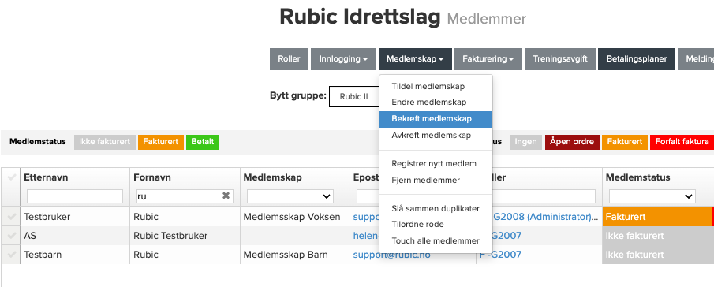Screen dimensions: 714x287
Task: Open the Medlemstatus column filter dropdown
Action: (x=652, y=196)
